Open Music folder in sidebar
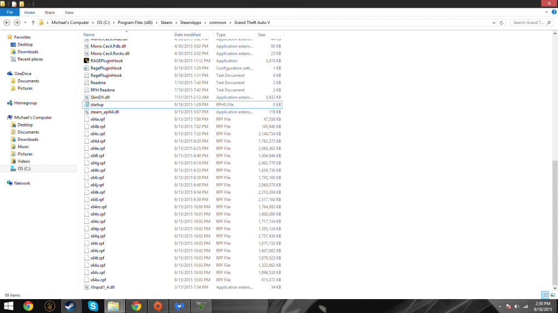Screen dimensions: 558x313 (23, 146)
